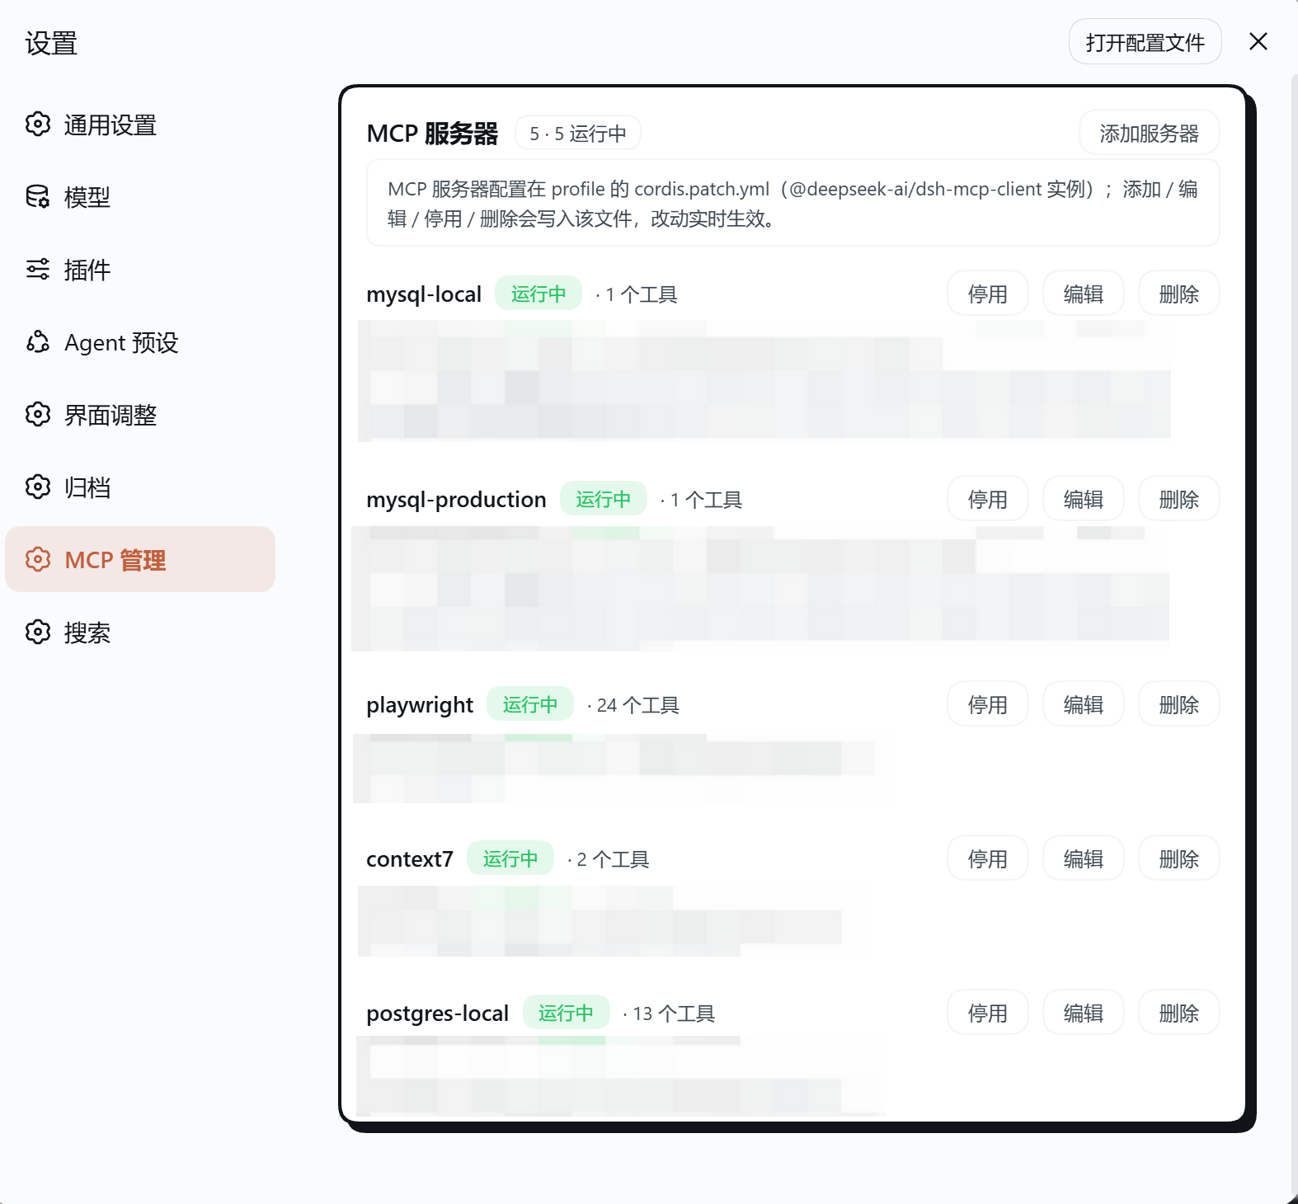The height and width of the screenshot is (1204, 1298).
Task: Disable postgres-local with 停用
Action: point(988,1013)
